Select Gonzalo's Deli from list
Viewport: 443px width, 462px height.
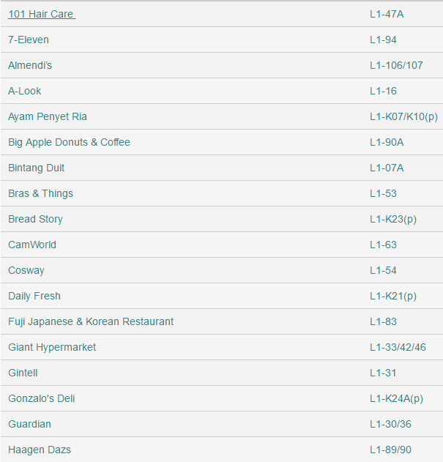click(x=42, y=398)
